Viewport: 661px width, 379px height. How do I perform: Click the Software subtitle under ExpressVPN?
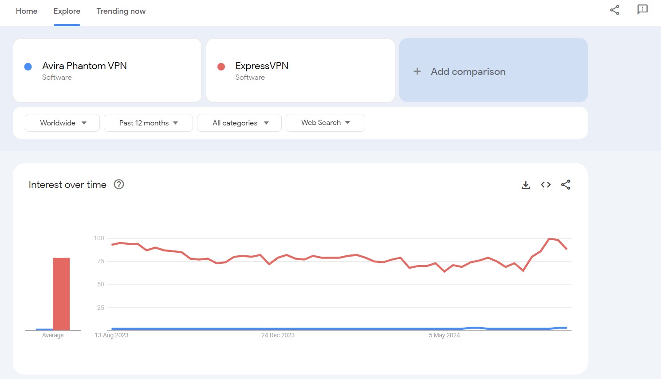[x=250, y=77]
